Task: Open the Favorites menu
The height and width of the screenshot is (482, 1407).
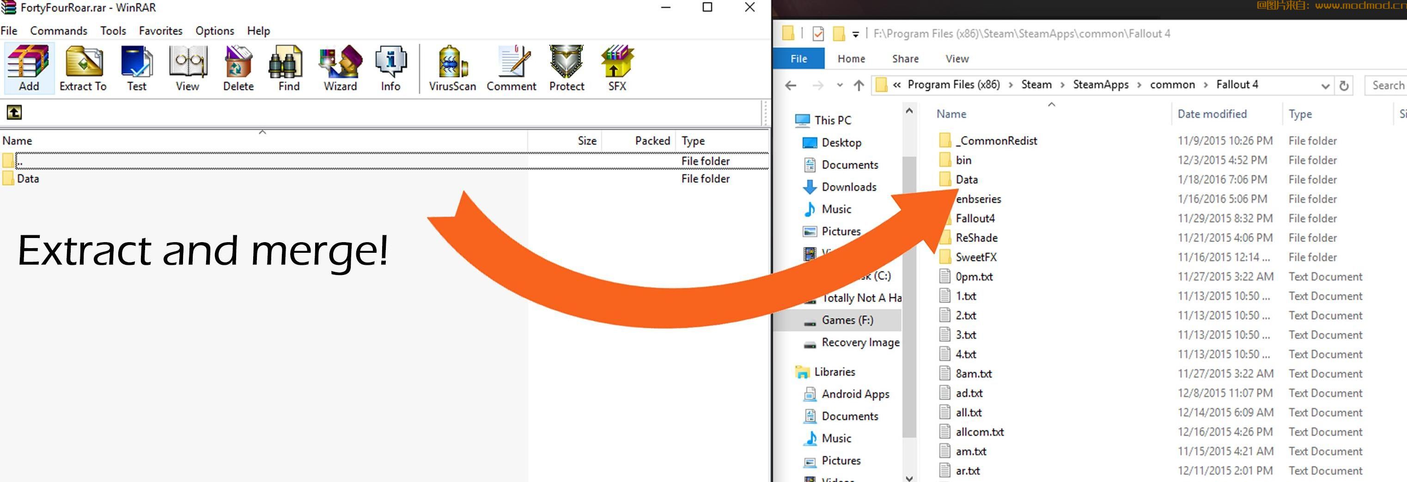Action: [x=161, y=31]
